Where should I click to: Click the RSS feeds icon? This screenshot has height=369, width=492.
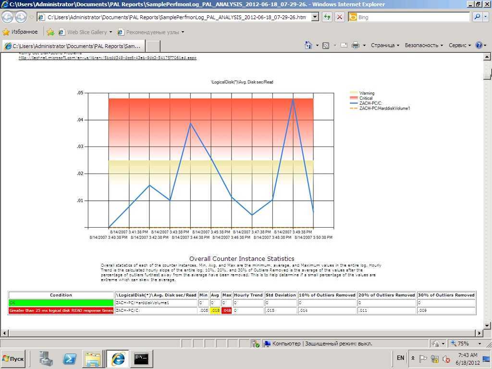[x=326, y=45]
